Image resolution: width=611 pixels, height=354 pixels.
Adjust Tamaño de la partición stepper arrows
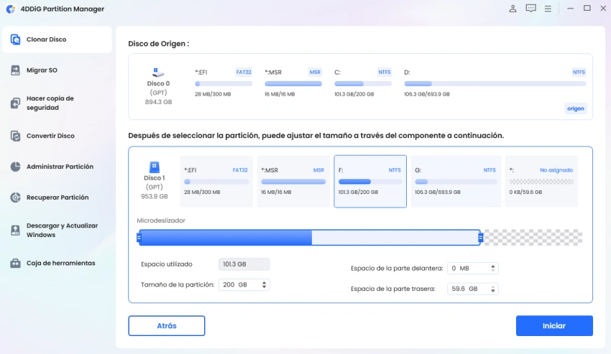pyautogui.click(x=265, y=284)
